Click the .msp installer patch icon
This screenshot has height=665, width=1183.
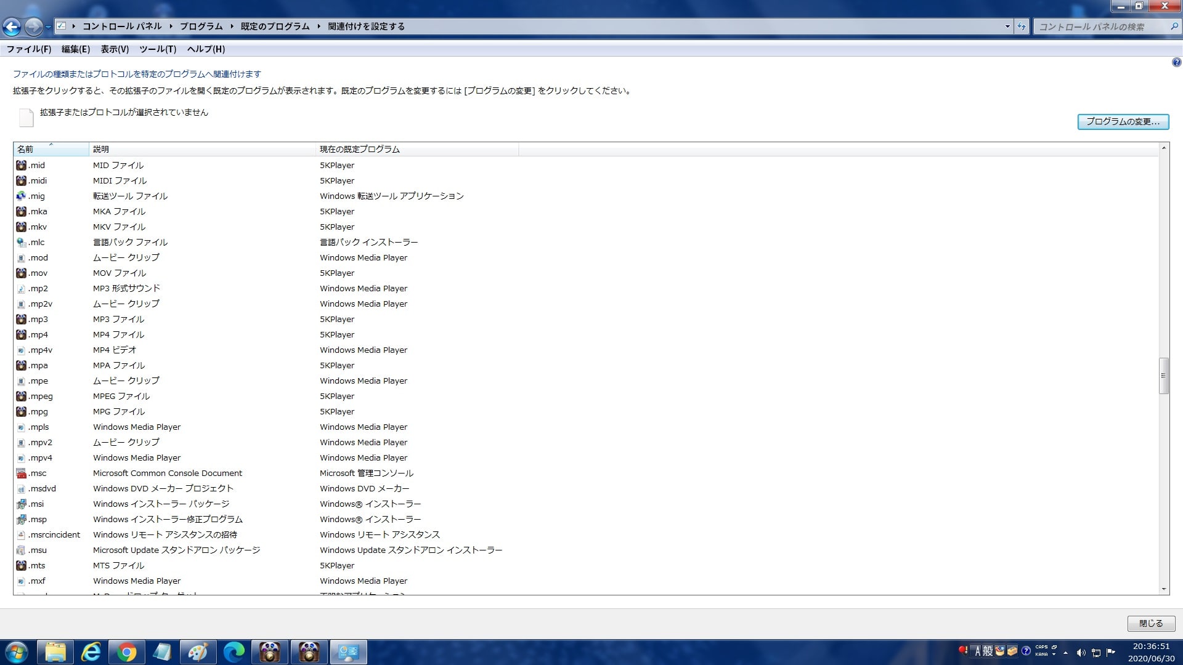pos(21,519)
